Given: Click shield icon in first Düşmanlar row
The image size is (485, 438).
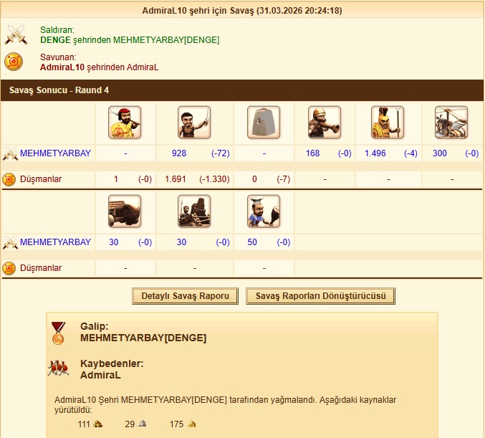Looking at the screenshot, I should point(9,179).
